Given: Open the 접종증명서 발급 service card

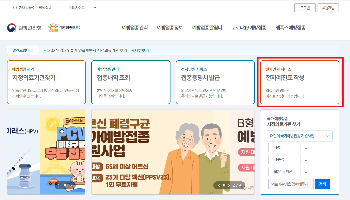Looking at the screenshot, I should [x=215, y=82].
